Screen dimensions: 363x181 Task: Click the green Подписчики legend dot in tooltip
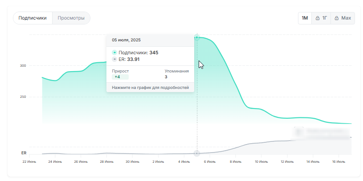(x=114, y=52)
